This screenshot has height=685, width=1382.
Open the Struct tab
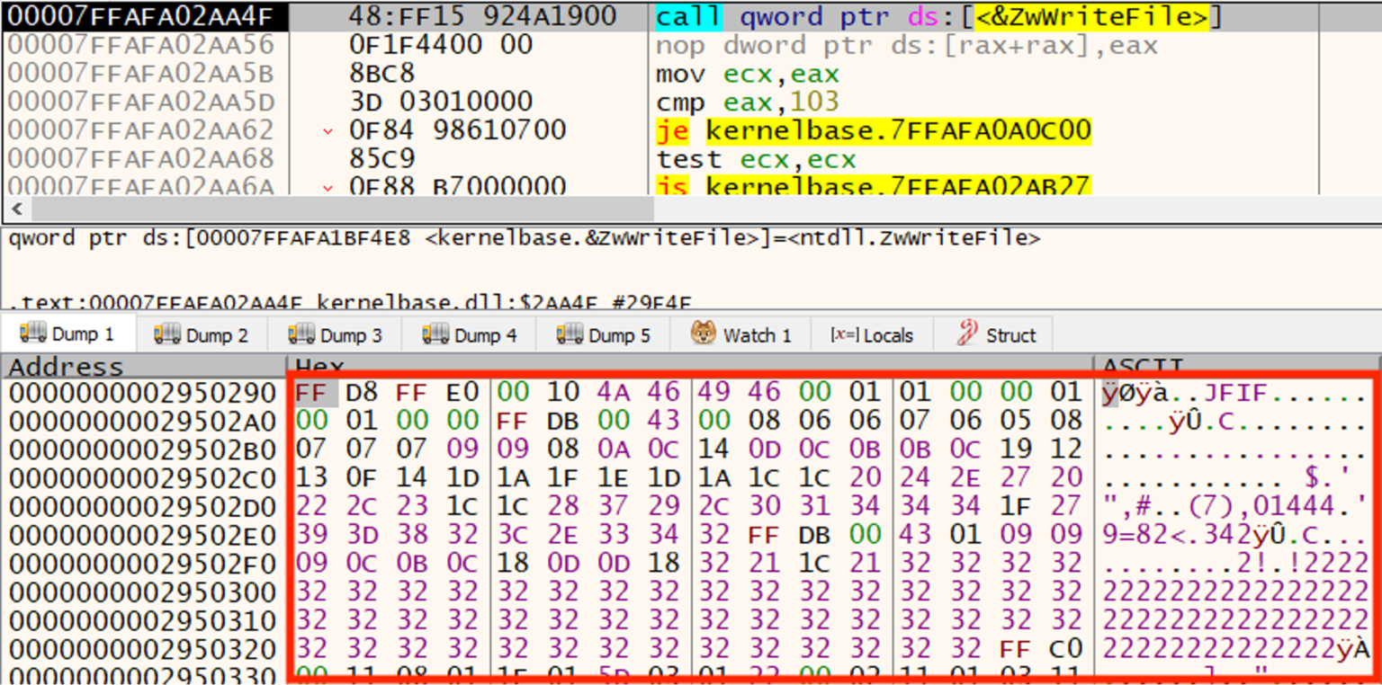tap(1006, 334)
